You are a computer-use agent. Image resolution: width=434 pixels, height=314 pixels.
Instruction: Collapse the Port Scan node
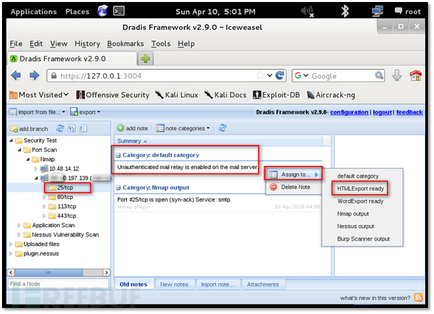pyautogui.click(x=20, y=150)
